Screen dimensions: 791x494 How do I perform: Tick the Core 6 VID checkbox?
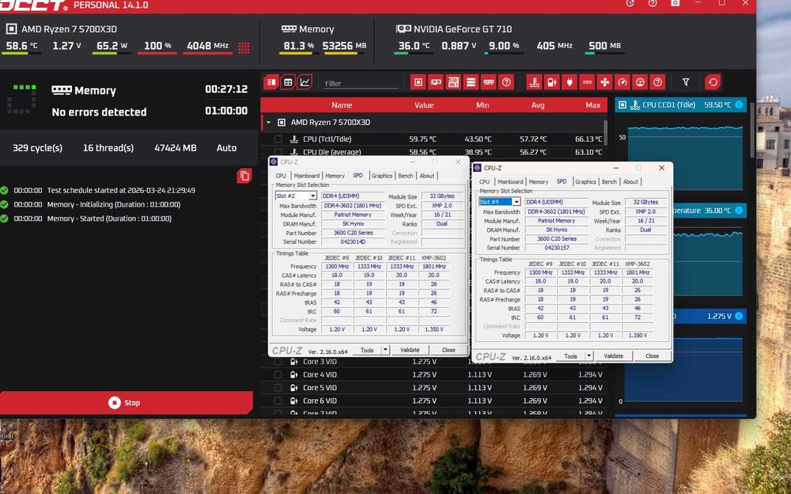click(278, 401)
